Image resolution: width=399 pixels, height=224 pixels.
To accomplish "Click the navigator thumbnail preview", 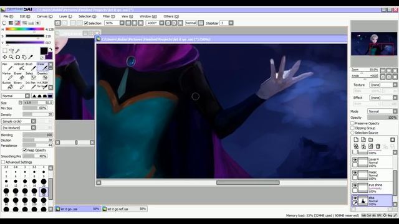I will click(374, 44).
